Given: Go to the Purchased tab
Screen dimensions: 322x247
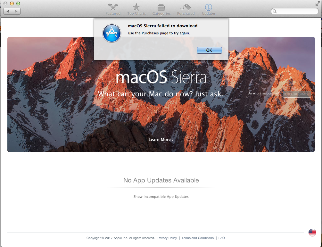Looking at the screenshot, I should 186,10.
